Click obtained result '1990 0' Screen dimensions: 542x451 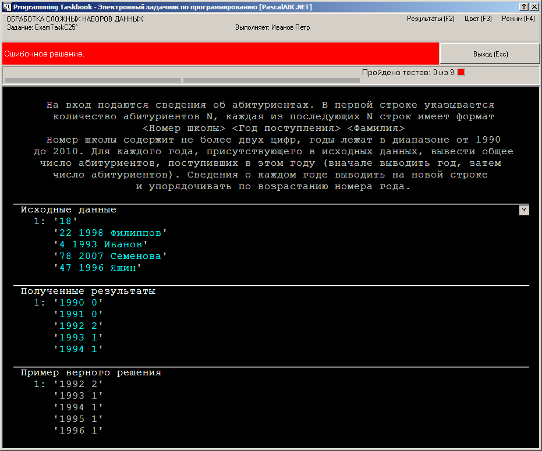pos(79,303)
